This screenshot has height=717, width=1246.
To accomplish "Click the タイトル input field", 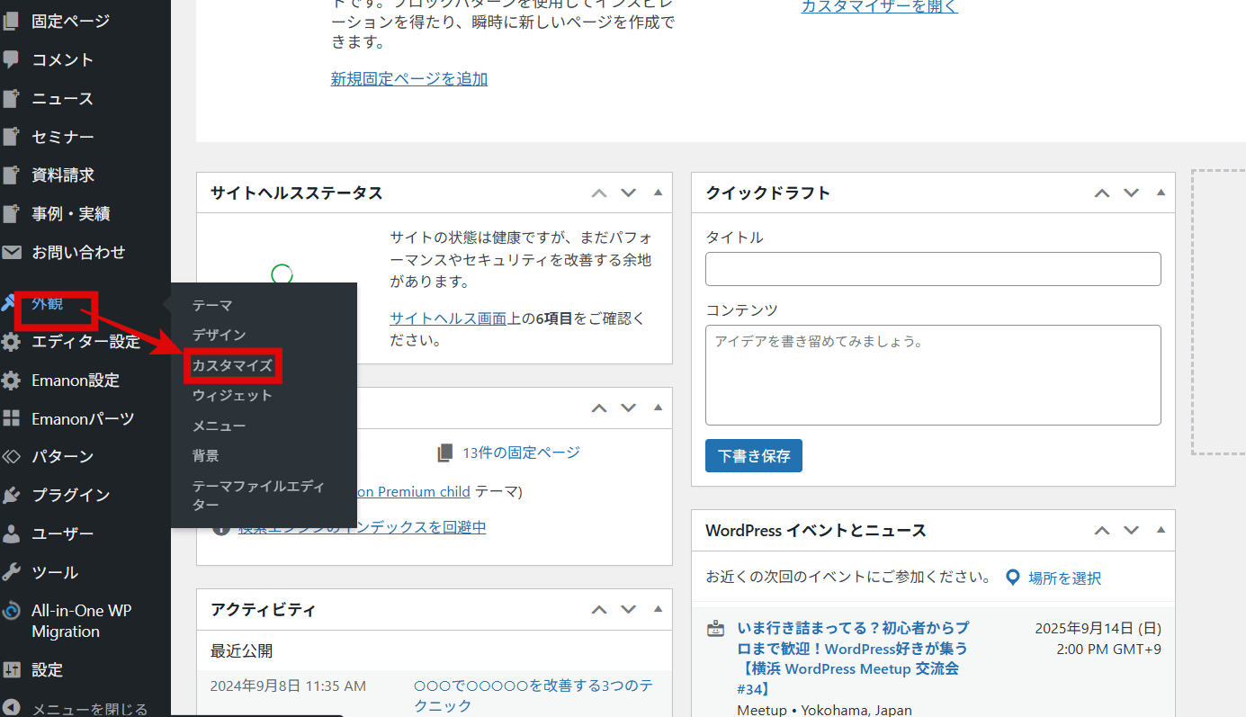I will pyautogui.click(x=933, y=269).
